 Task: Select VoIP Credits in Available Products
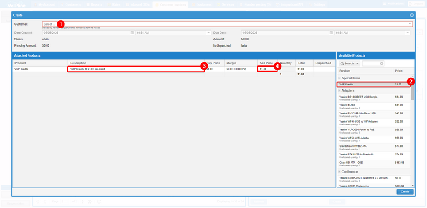click(374, 84)
